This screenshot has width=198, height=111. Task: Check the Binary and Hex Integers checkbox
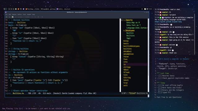click(160, 90)
